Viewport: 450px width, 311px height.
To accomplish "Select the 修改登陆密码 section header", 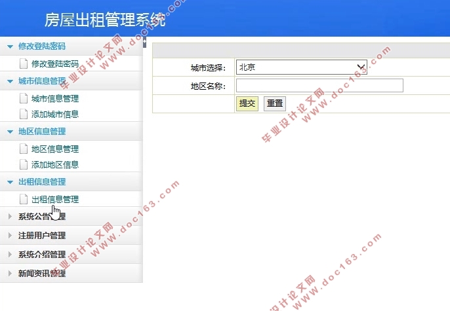I will 71,46.
